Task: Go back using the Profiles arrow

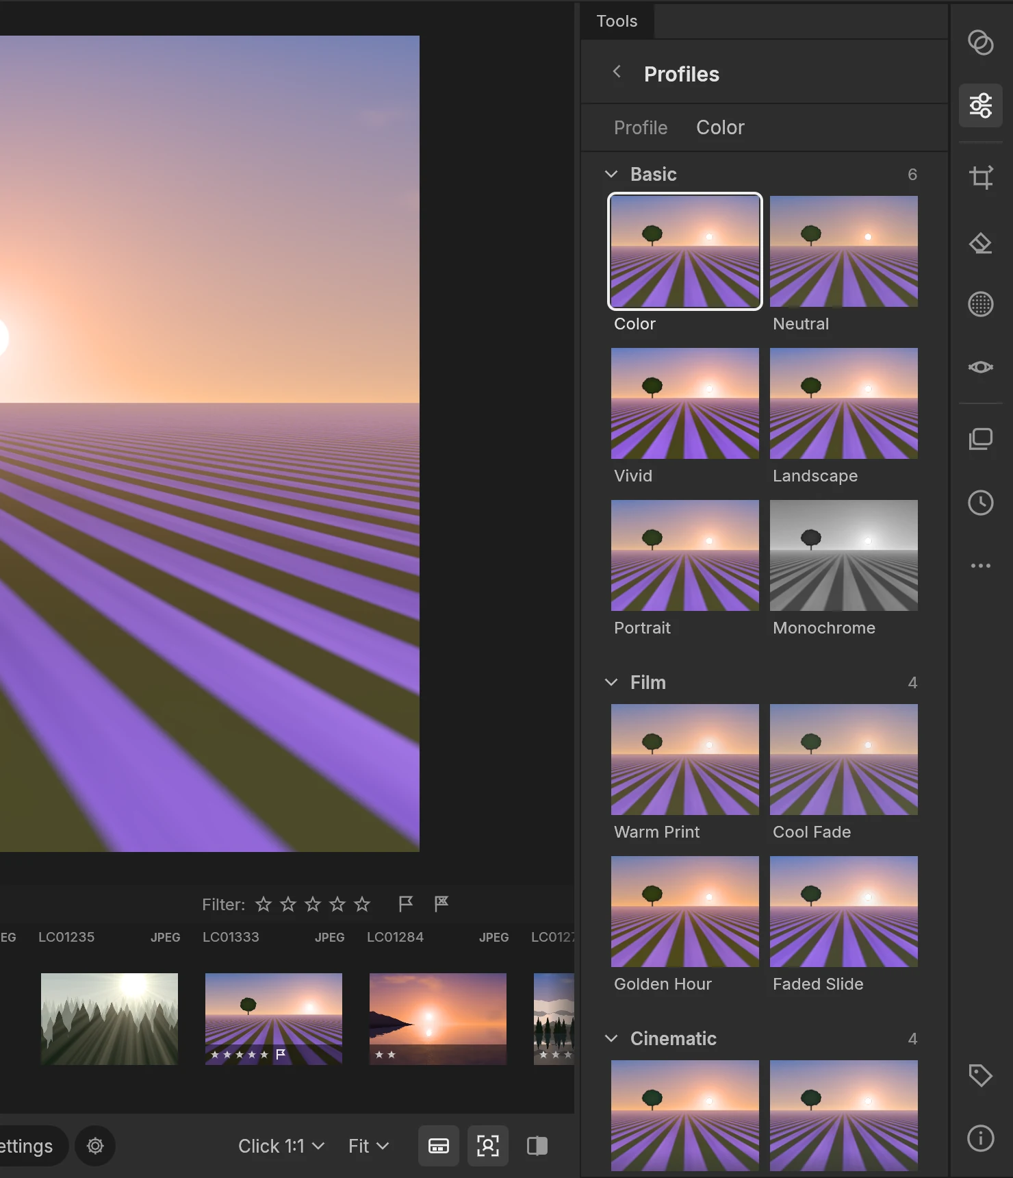Action: click(x=617, y=72)
